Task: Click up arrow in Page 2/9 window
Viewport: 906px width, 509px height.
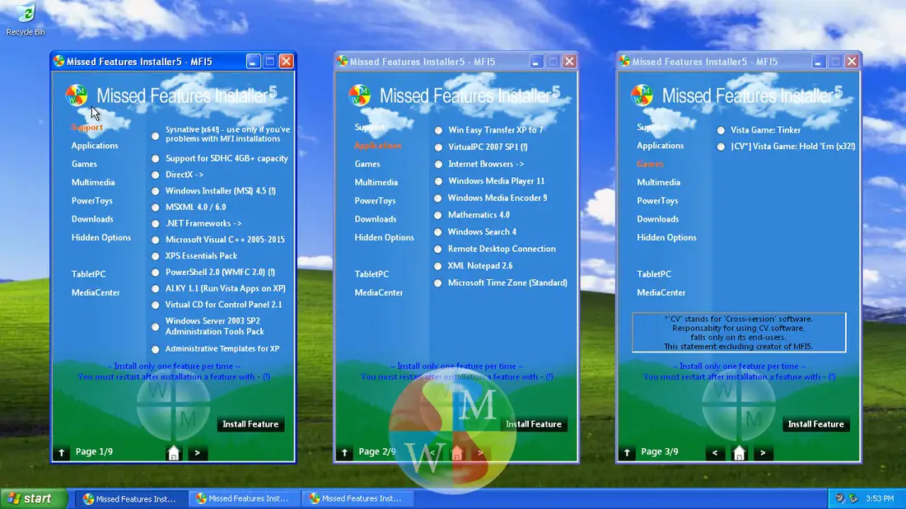Action: click(344, 453)
